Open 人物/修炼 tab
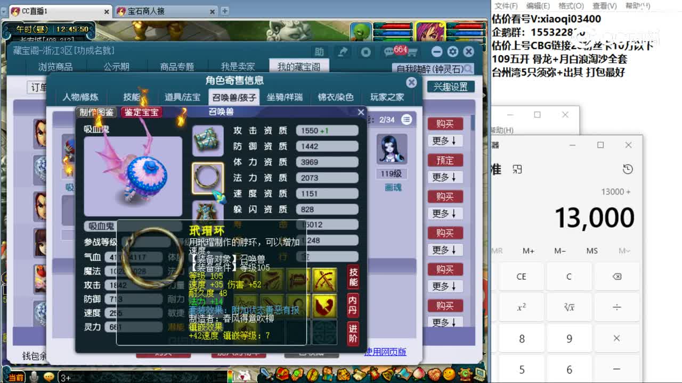 [80, 97]
